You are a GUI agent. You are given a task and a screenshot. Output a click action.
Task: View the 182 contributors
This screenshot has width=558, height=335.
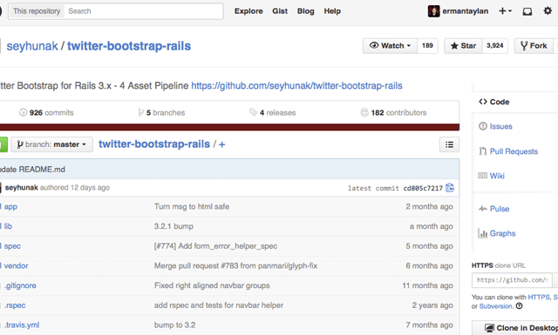coord(393,112)
